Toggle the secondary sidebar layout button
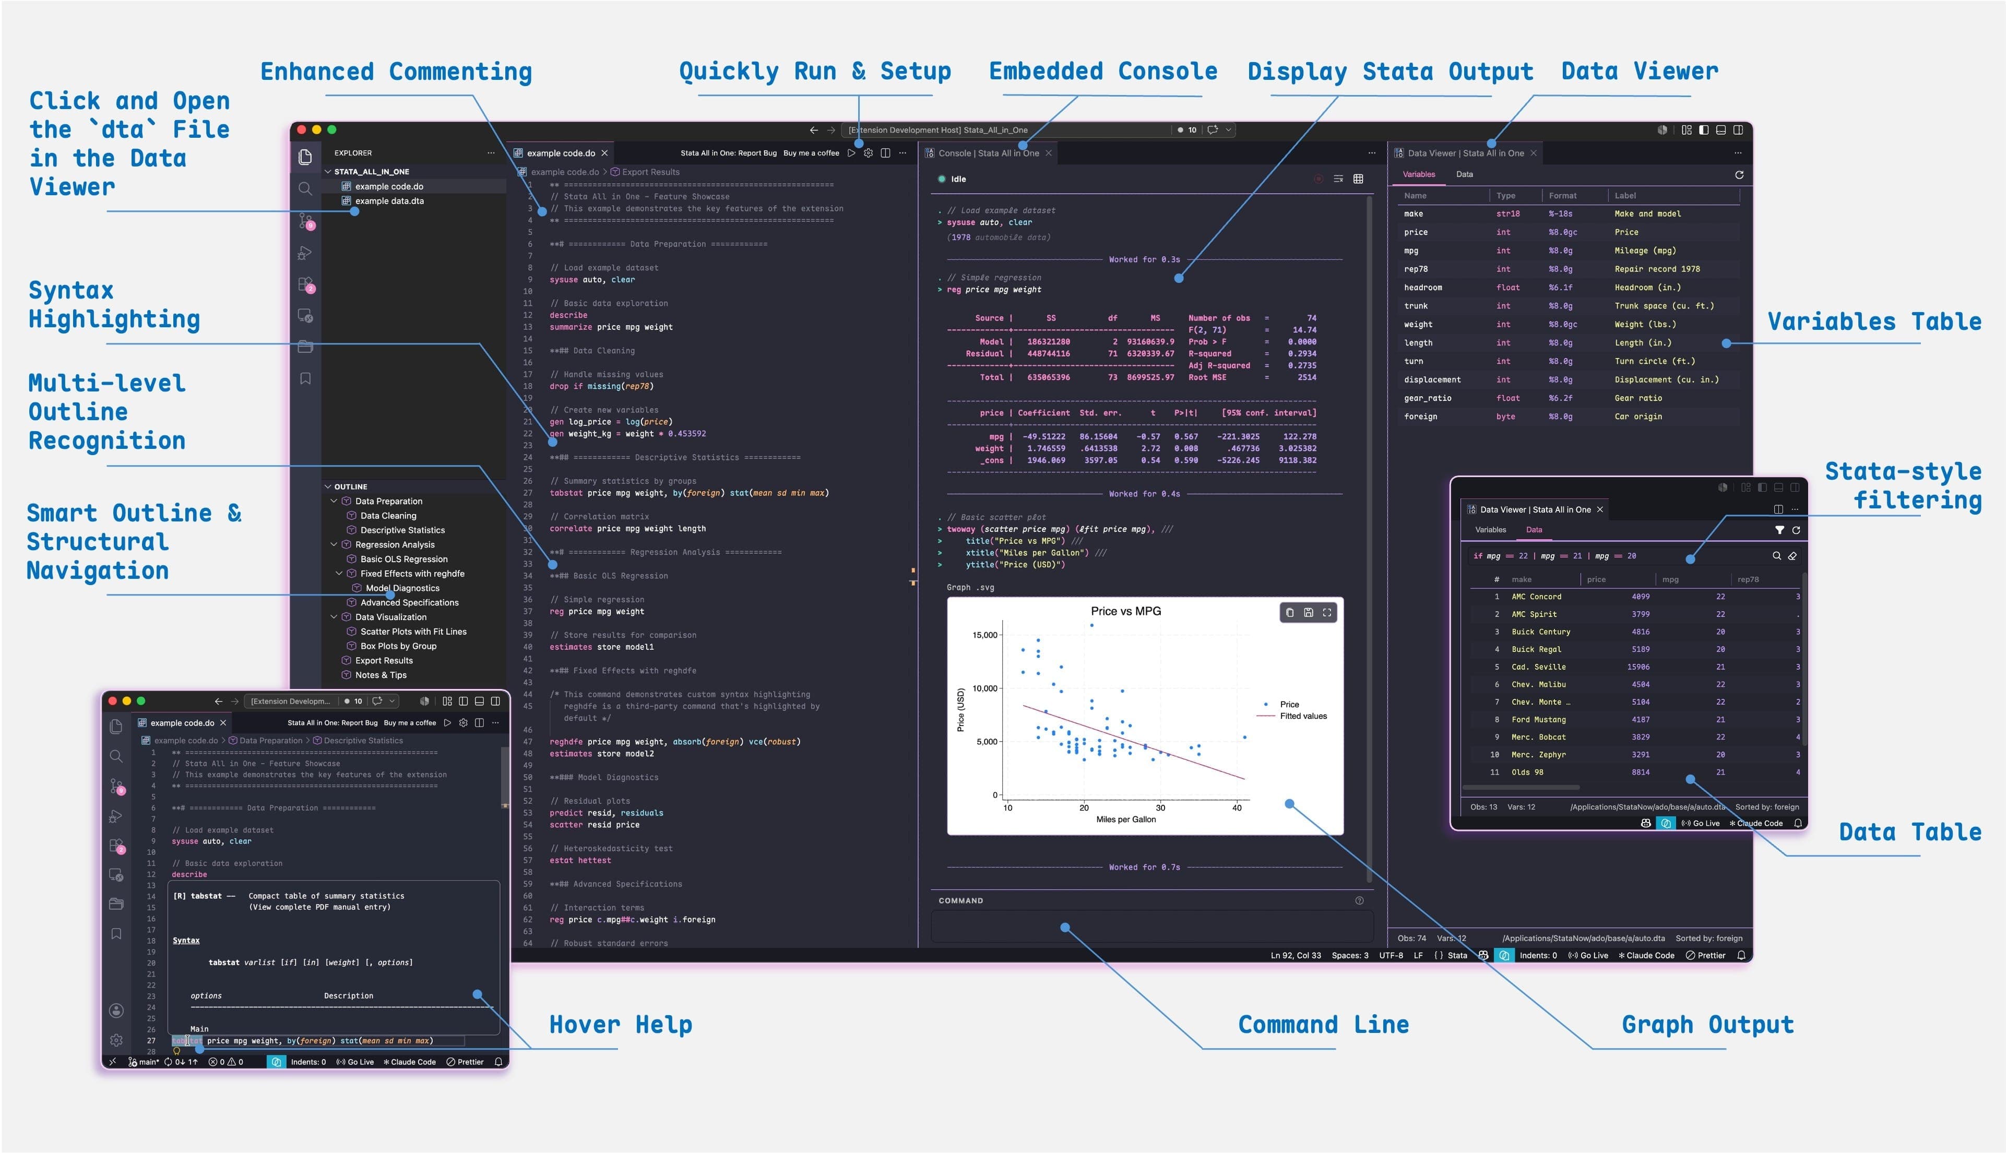This screenshot has width=2007, height=1153. [1739, 130]
